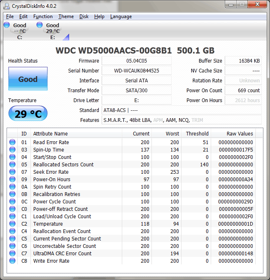Click the status orb for Reallocated Sectors Count

point(12,164)
